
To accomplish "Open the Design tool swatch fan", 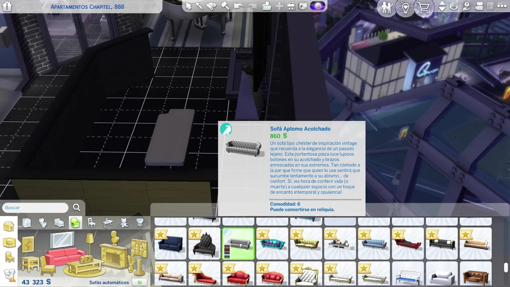I will (212, 6).
